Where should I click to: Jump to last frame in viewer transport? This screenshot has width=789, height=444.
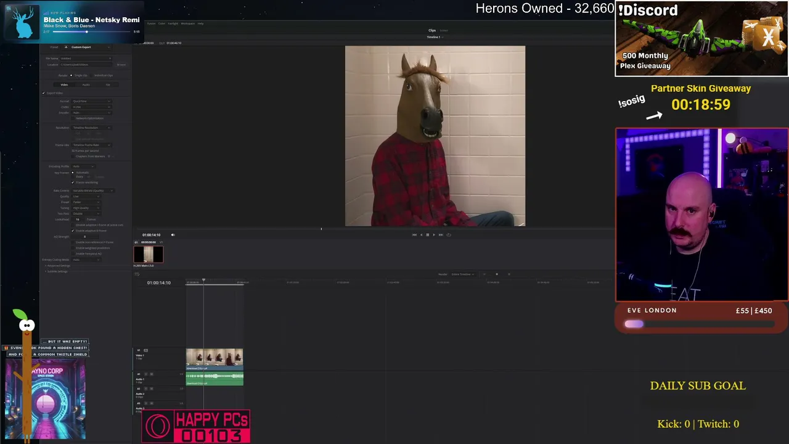click(441, 235)
